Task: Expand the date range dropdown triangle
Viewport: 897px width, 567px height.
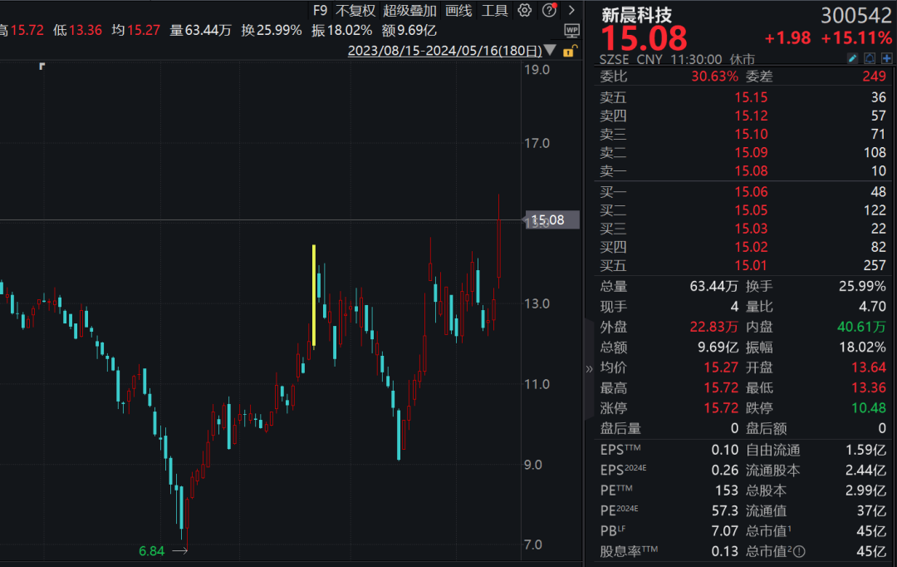Action: 550,51
